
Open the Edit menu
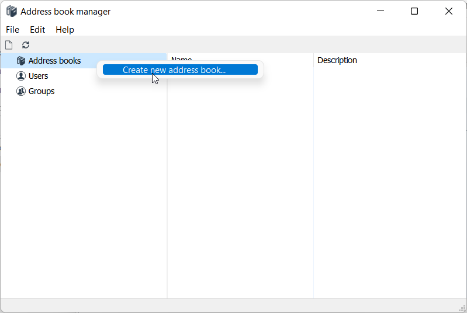point(37,30)
